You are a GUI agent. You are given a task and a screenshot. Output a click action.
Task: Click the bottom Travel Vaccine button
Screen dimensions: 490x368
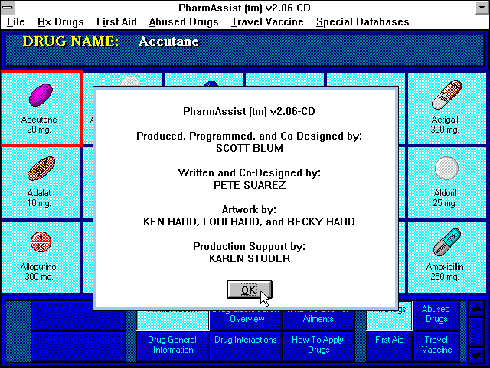(436, 345)
